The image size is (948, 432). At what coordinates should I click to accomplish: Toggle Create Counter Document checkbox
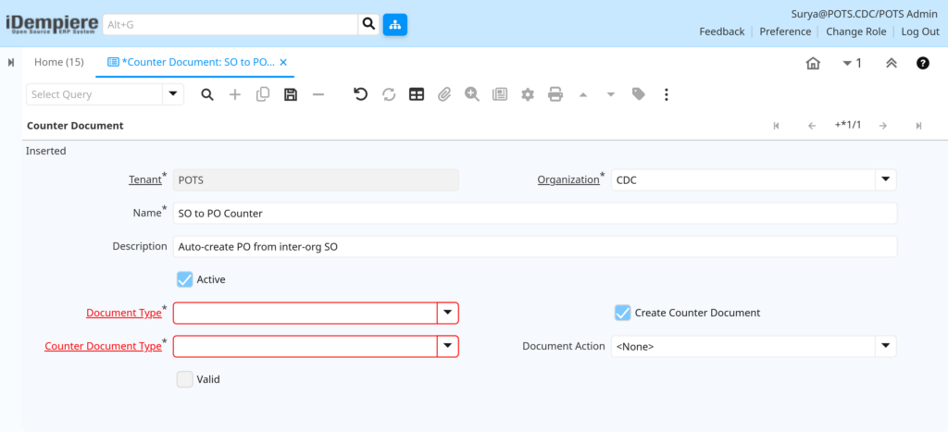coord(623,313)
